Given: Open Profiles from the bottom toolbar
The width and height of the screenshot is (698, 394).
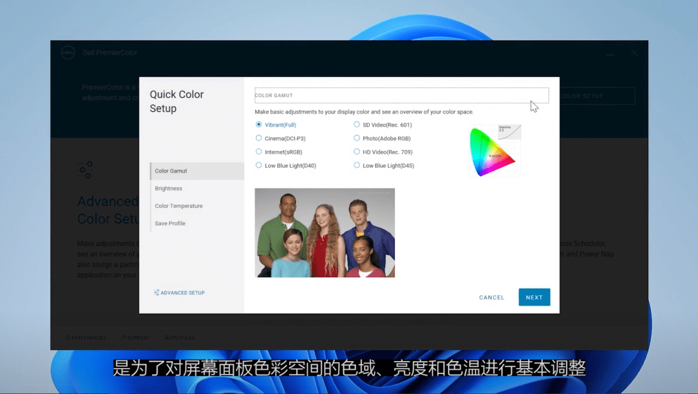Looking at the screenshot, I should (180, 337).
